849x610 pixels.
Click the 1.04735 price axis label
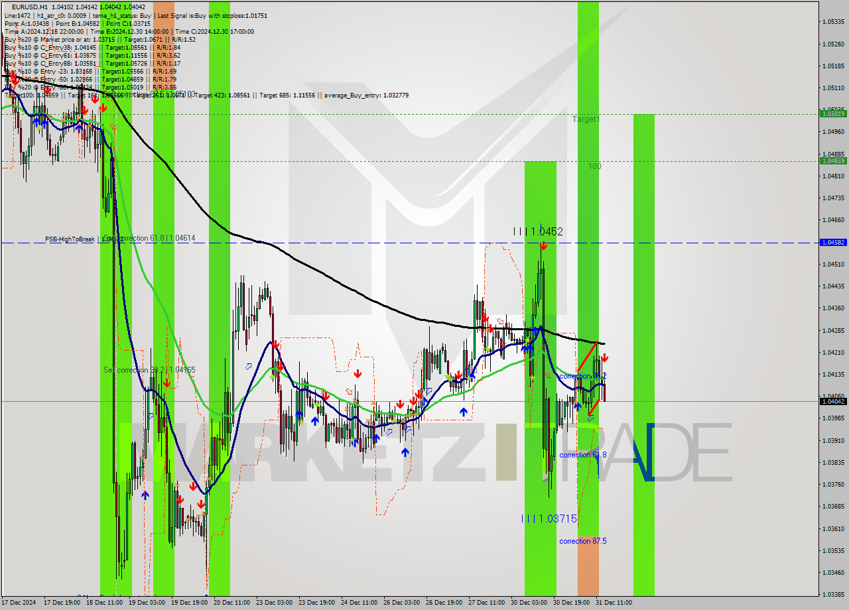click(833, 198)
